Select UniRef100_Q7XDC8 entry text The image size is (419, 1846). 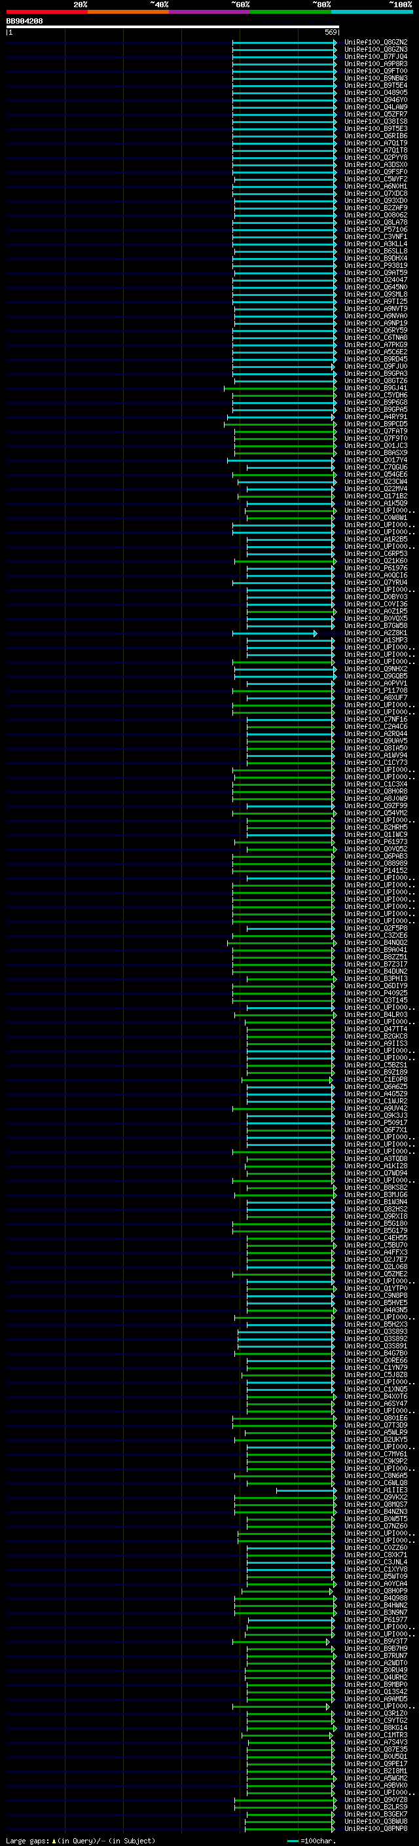[x=376, y=193]
